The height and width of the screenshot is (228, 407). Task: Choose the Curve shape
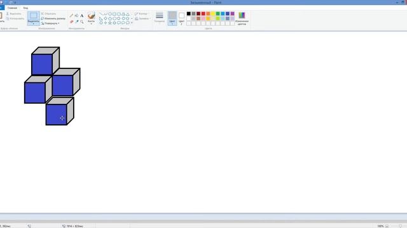106,14
